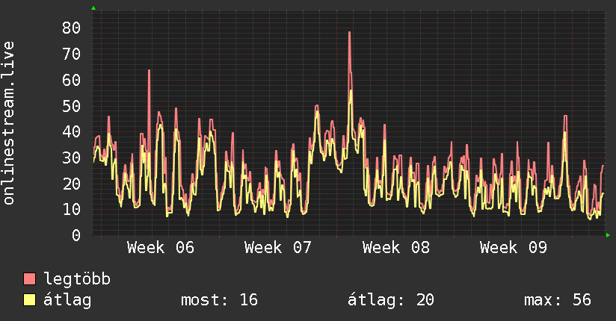
Task: Click the 60 y-axis label
Action: (71, 80)
